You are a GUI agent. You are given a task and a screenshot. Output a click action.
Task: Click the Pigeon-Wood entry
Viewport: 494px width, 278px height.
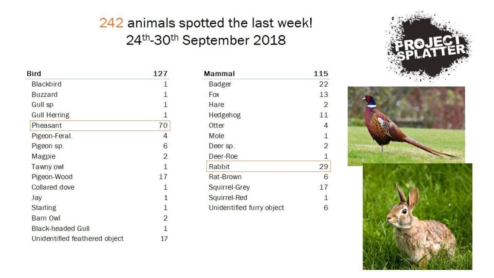tap(52, 177)
